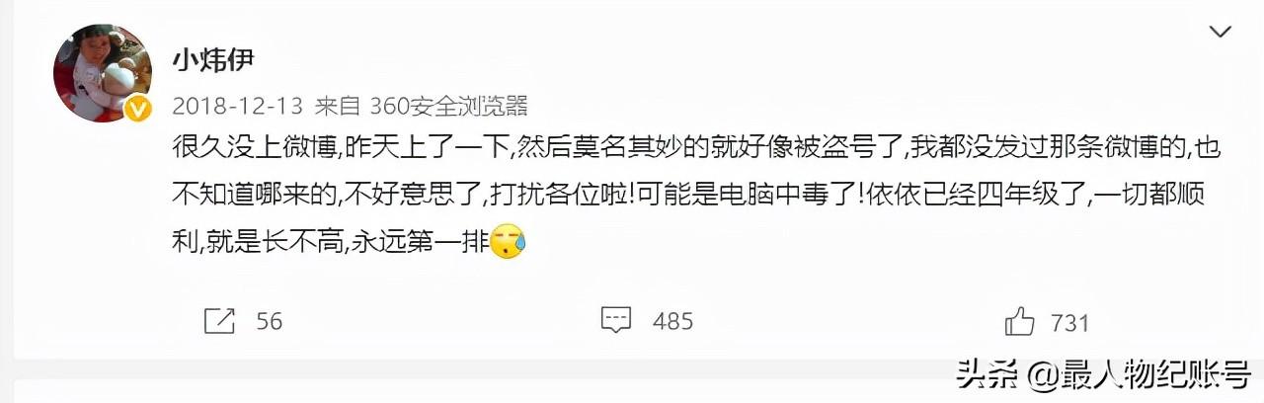Click the yellow verified badge on avatar
This screenshot has height=403, width=1264.
pyautogui.click(x=137, y=108)
